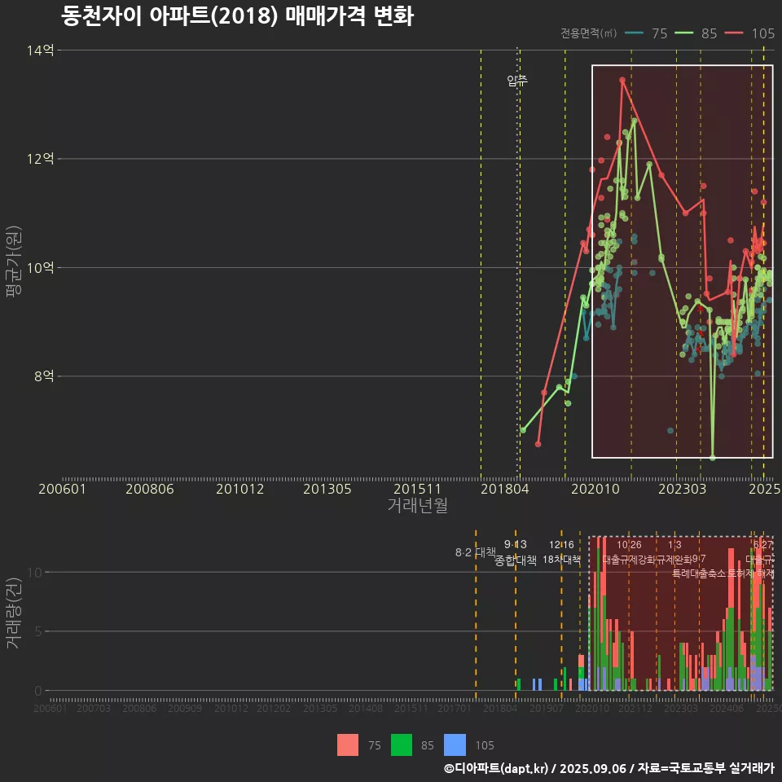Click the 거래량(건) y-axis title
782x782 pixels.
point(14,613)
